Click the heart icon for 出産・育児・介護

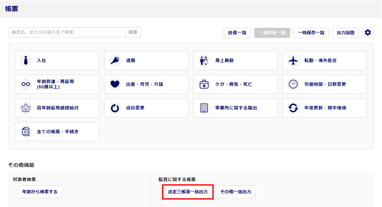tap(115, 84)
